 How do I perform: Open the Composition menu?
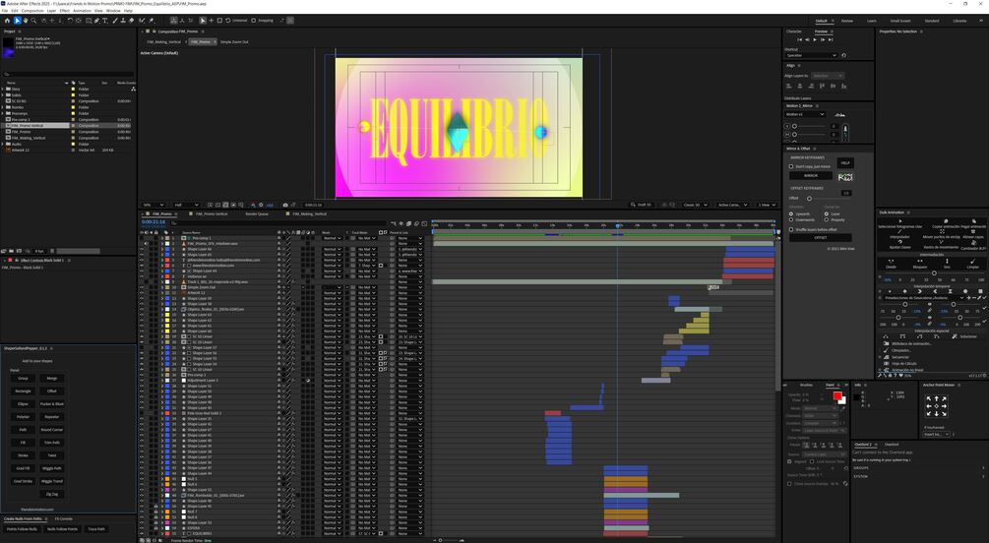(x=32, y=11)
